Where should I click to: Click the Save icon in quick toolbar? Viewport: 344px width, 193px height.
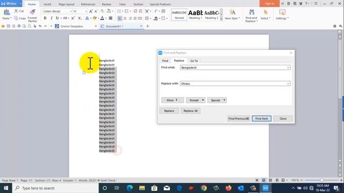point(9,26)
